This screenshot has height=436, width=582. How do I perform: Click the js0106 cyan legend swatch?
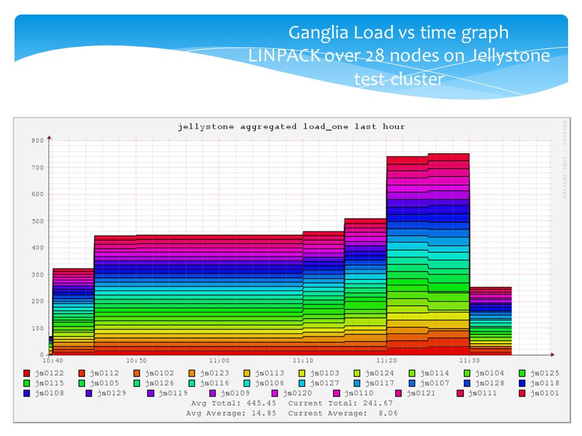(x=247, y=383)
